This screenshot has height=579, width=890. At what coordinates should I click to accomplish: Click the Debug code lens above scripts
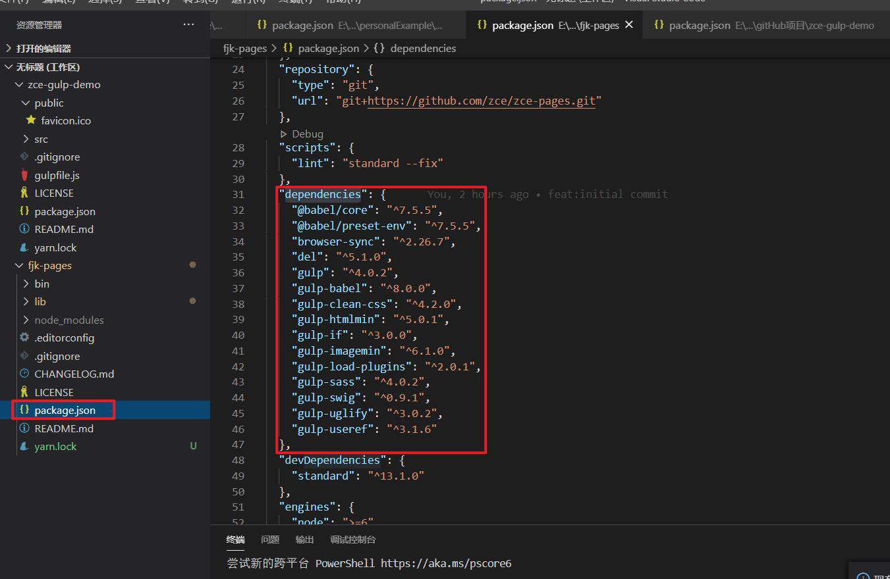click(x=302, y=134)
